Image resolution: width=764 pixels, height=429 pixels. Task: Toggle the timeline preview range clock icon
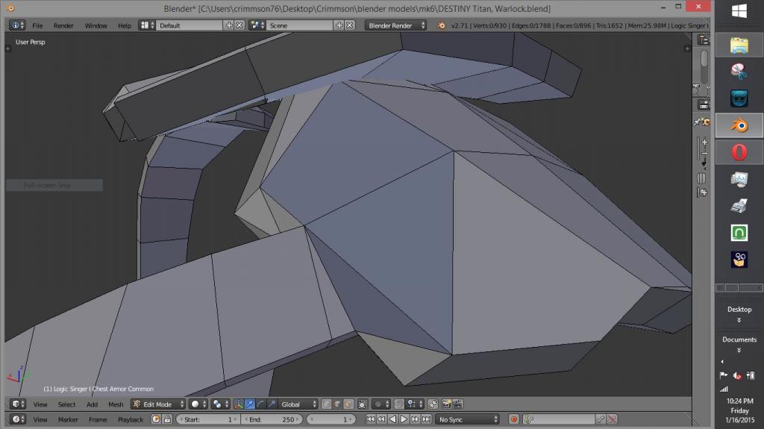tap(156, 419)
